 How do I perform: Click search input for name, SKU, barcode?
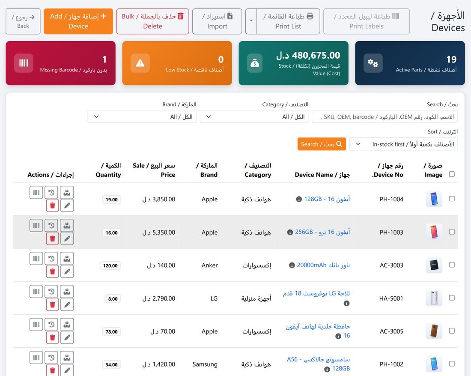coord(385,116)
